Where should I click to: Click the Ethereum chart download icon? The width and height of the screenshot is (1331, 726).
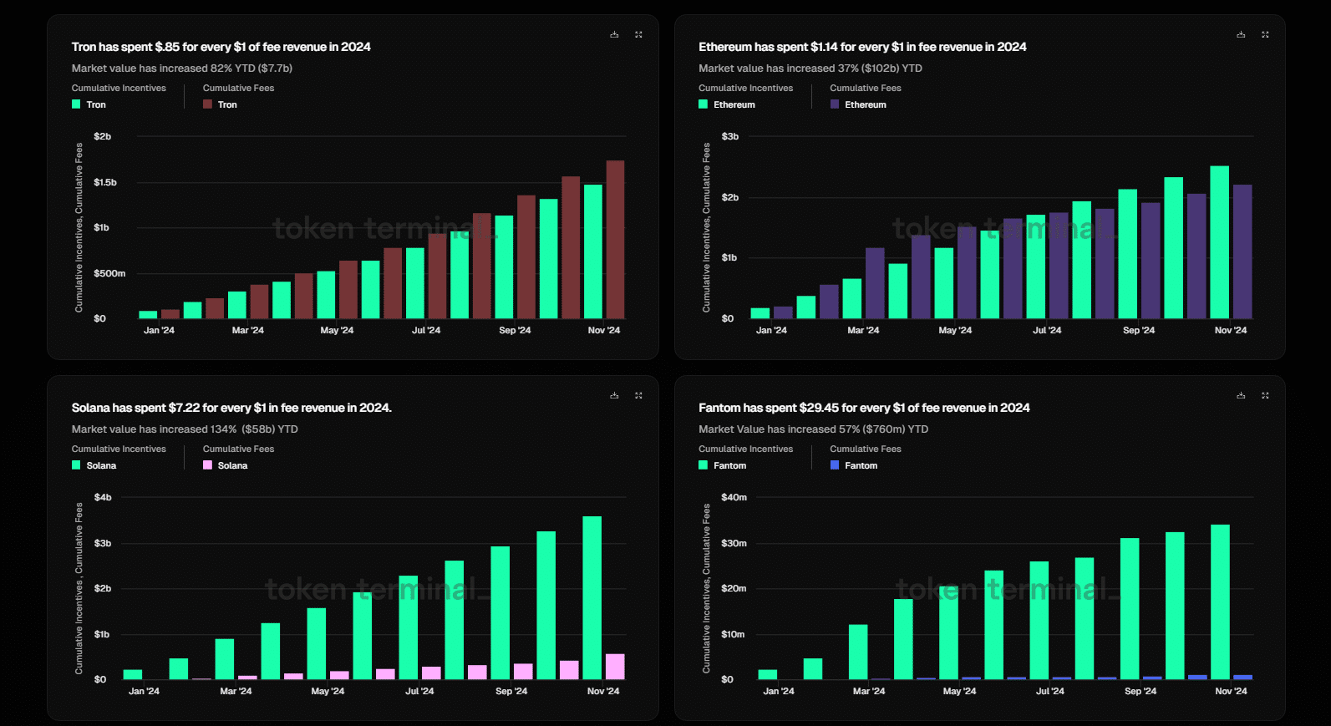point(1241,34)
